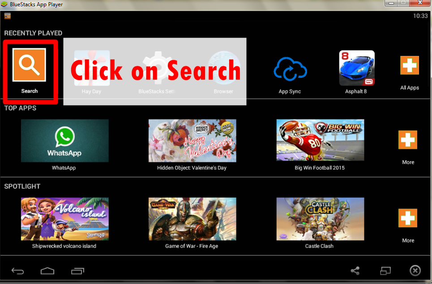Open the Castle Clash game banner
The image size is (432, 284).
click(320, 219)
